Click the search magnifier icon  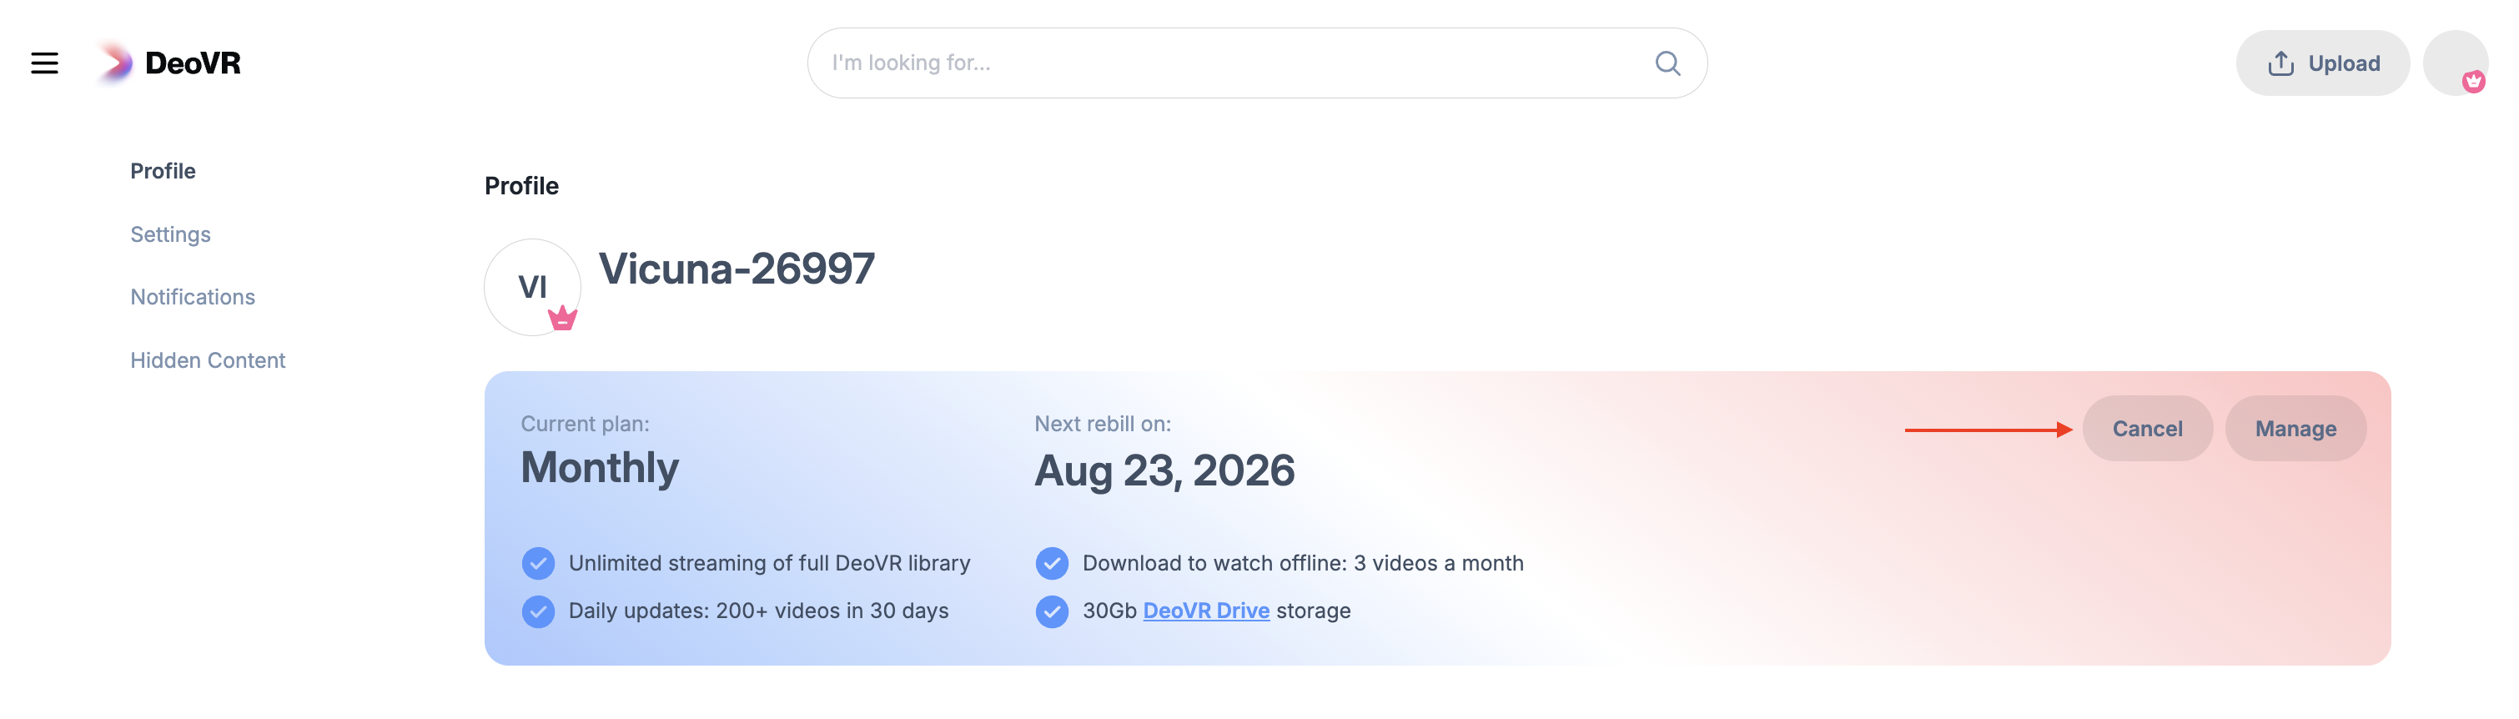(x=1667, y=63)
